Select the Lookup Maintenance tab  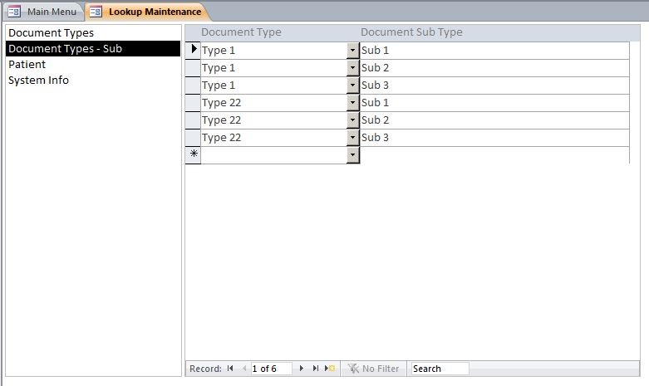tap(147, 12)
